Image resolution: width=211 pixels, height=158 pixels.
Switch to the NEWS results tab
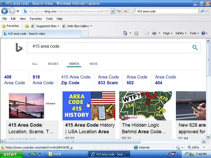point(94,64)
